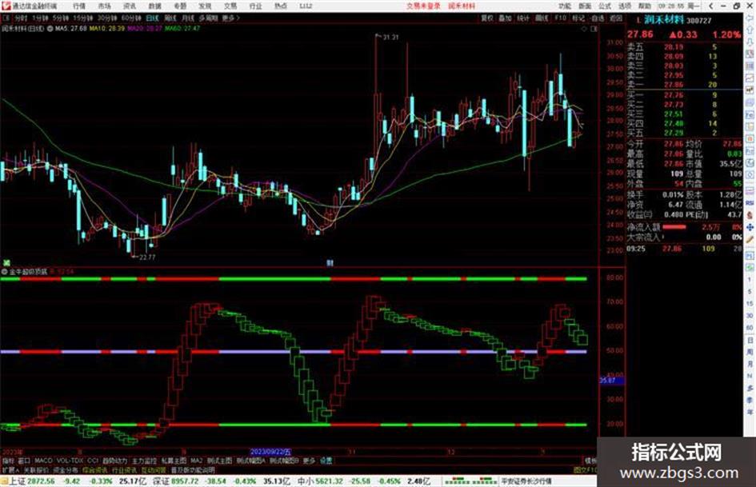Viewport: 756px width, 487px height.
Task: Switch chart to 15分钟 period
Action: pos(82,18)
